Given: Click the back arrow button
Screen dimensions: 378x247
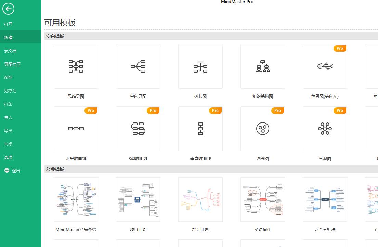Looking at the screenshot, I should tap(9, 9).
